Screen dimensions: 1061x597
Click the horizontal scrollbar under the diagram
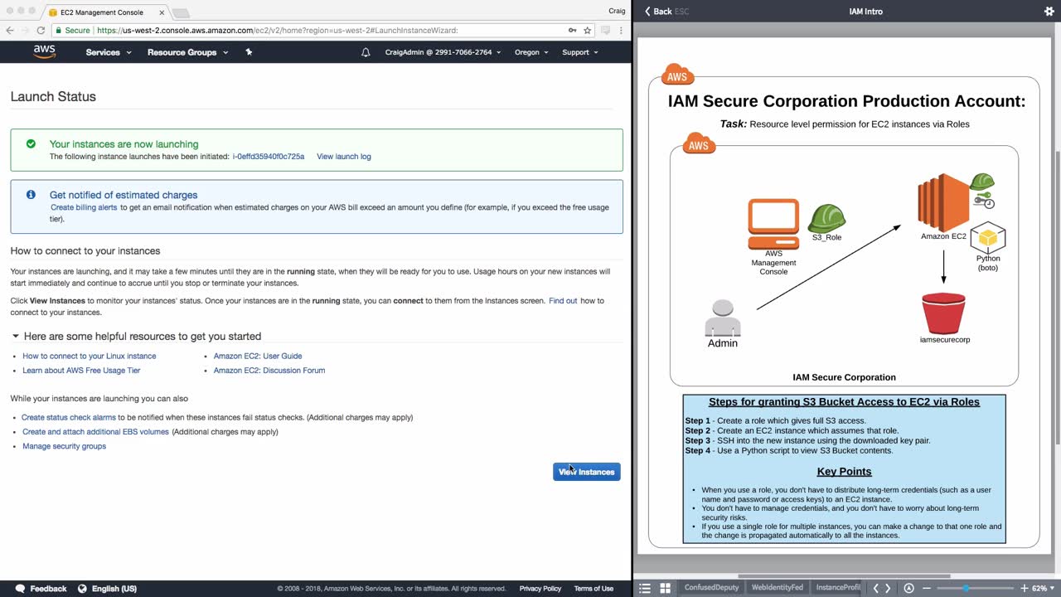[x=844, y=576]
